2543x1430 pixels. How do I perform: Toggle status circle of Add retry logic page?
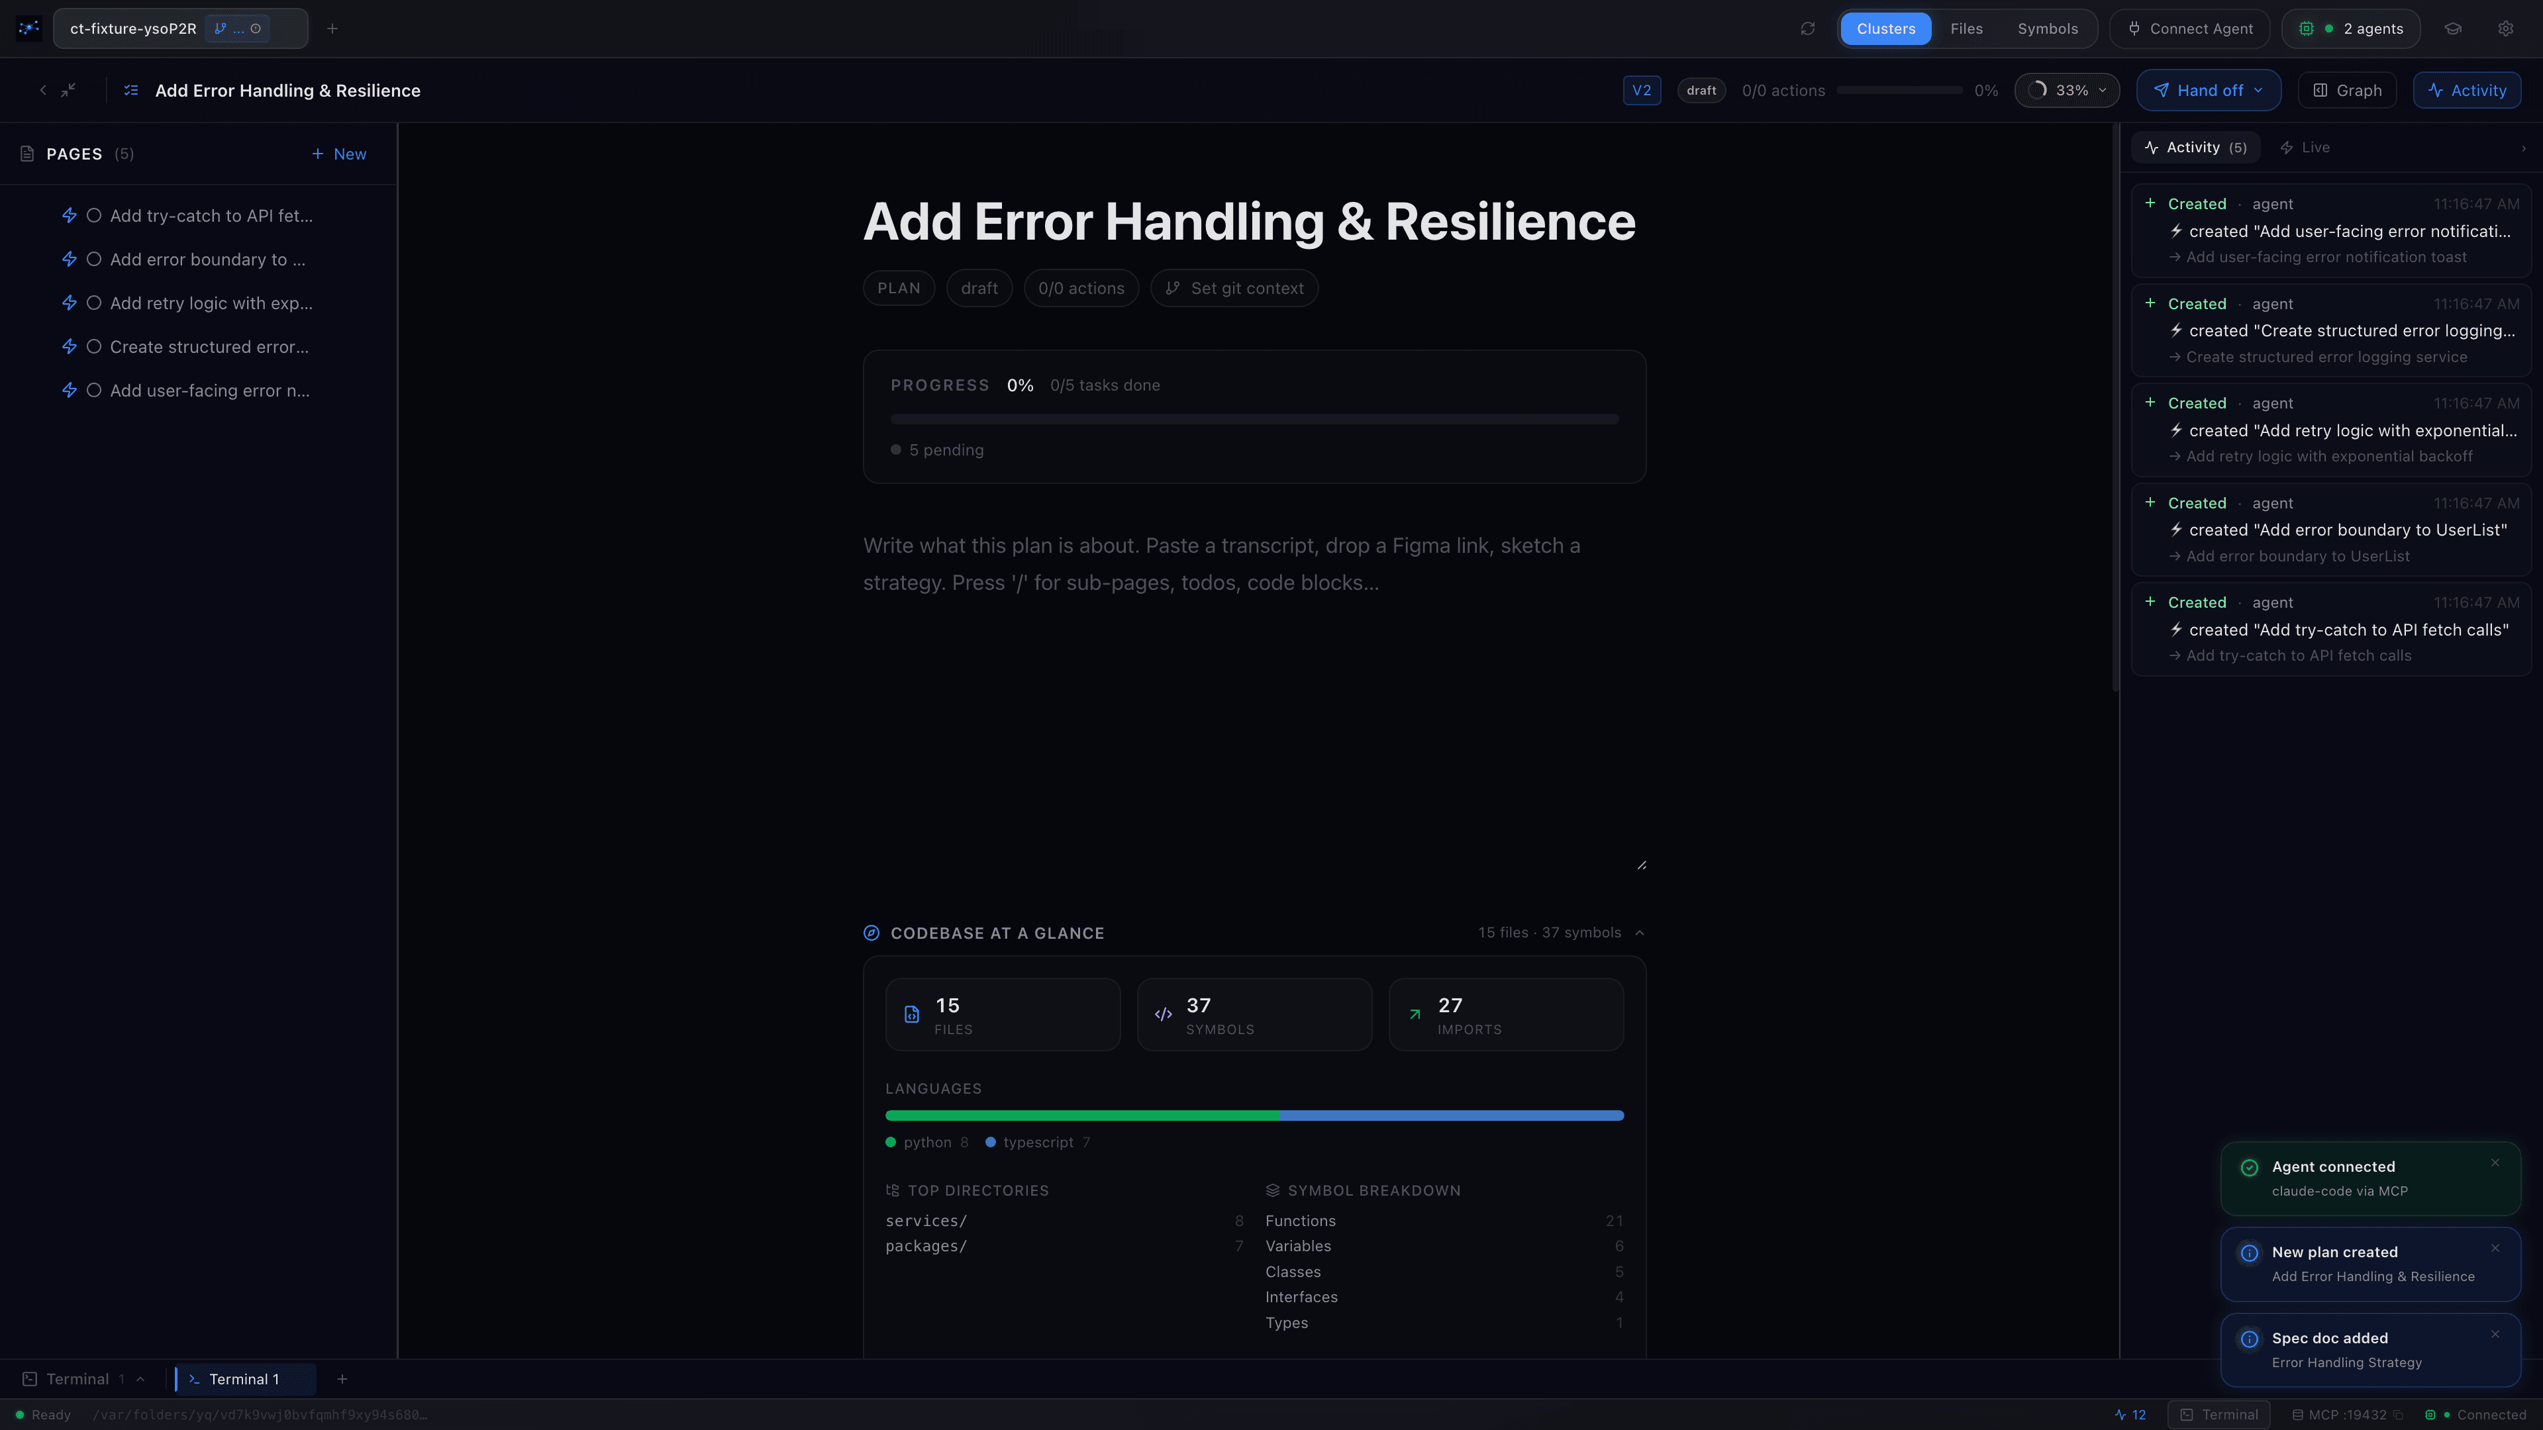click(94, 303)
